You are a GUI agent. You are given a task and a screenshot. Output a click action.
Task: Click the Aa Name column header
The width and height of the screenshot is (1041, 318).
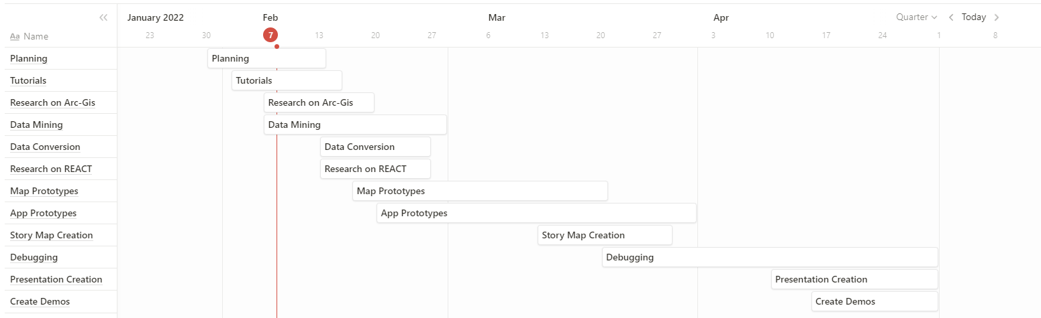[x=30, y=36]
